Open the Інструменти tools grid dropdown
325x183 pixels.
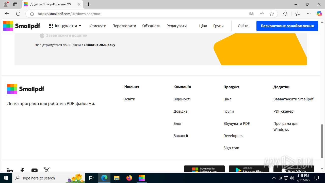(x=65, y=26)
